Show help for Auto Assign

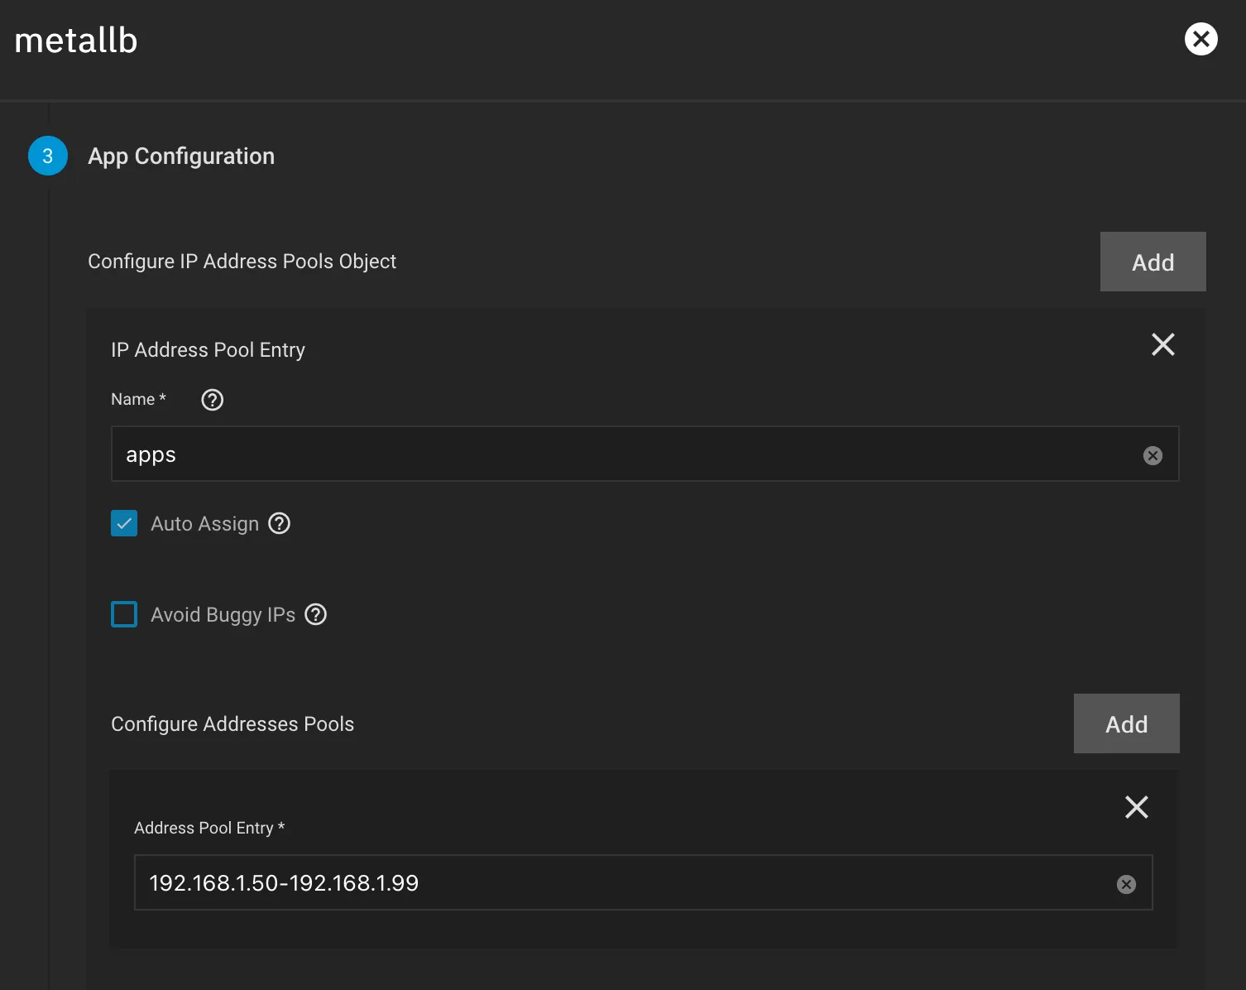280,524
